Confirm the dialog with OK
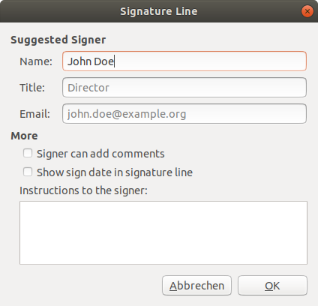 pos(272,286)
